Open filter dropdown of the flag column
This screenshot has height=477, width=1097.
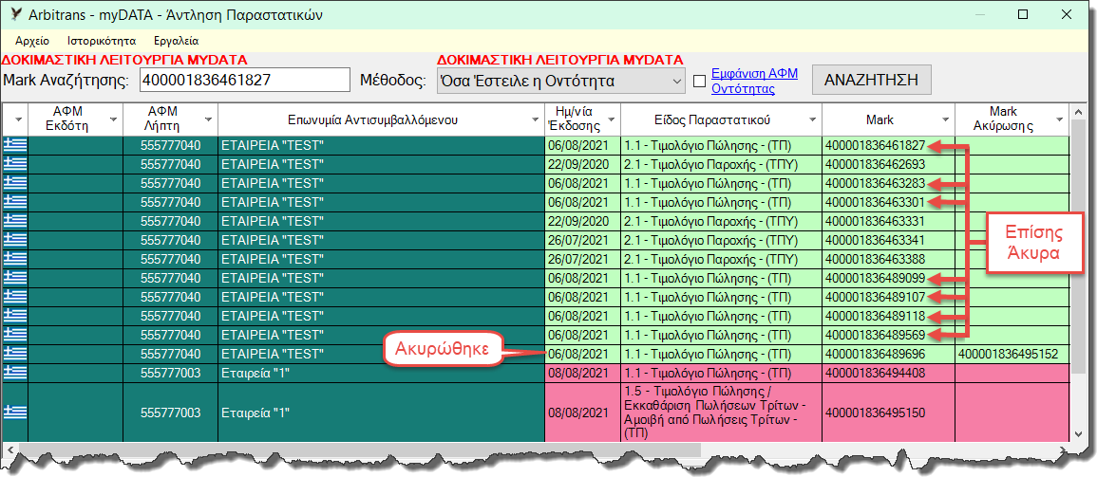(x=17, y=120)
